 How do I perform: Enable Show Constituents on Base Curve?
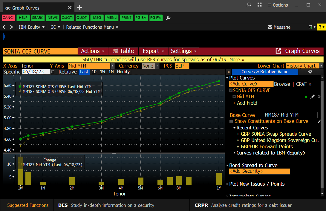(x=231, y=121)
